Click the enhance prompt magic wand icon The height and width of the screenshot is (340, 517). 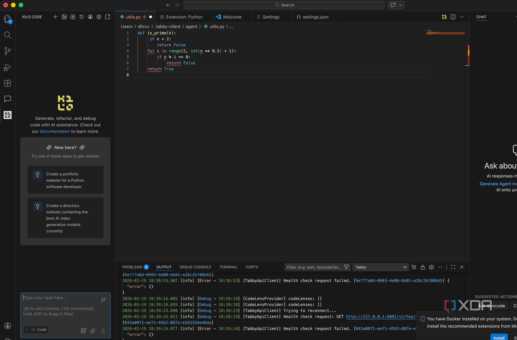[103, 300]
